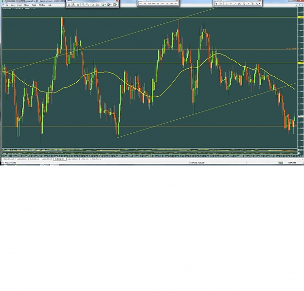Click the active EURUSD,M1 chart tab
The height and width of the screenshot is (291, 304).
[60, 159]
